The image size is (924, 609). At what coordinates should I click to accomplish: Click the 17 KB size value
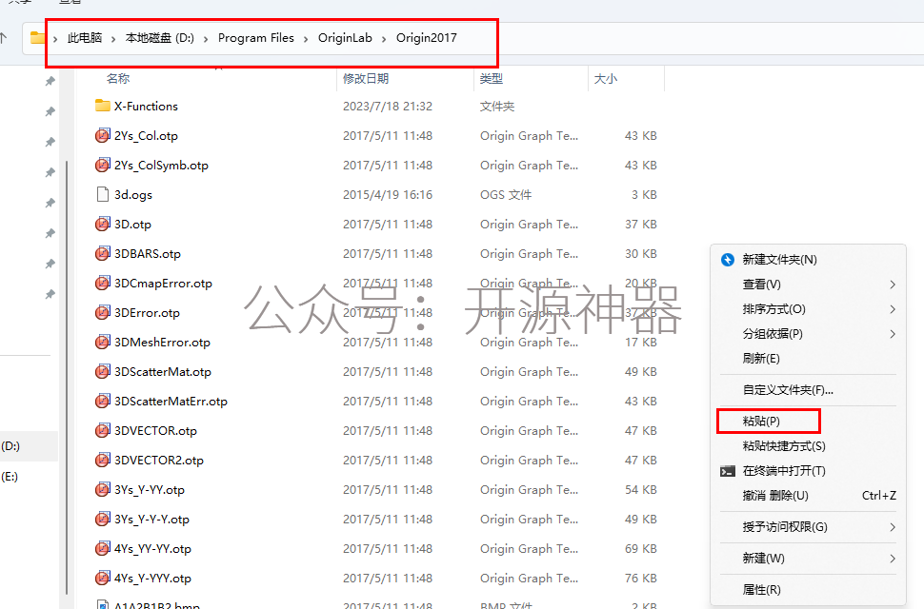coord(640,342)
